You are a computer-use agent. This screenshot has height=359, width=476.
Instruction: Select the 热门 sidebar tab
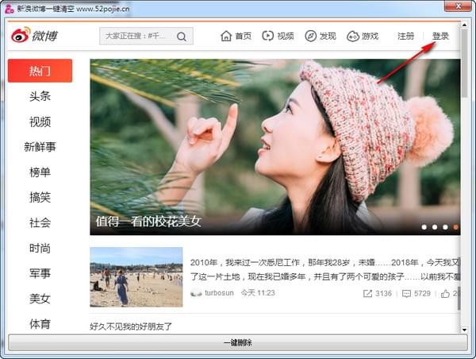pos(40,71)
